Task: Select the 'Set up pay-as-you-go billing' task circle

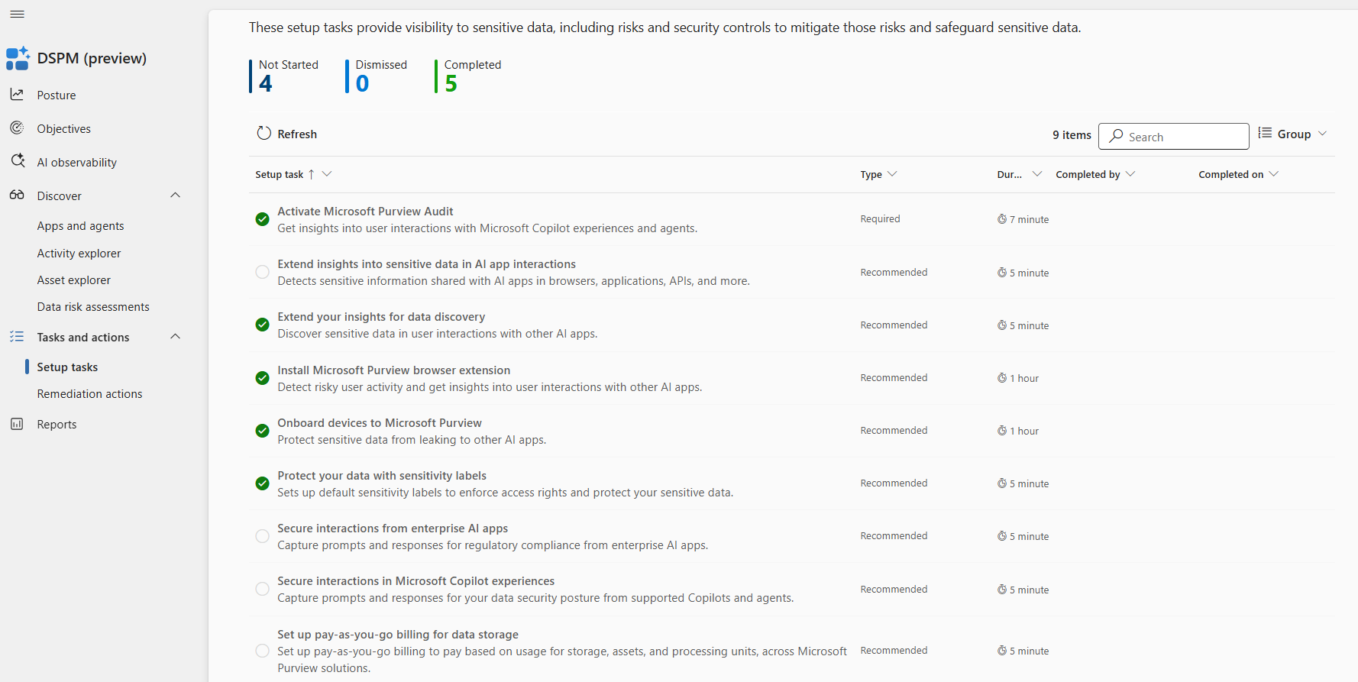Action: point(262,651)
